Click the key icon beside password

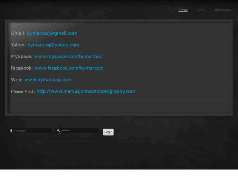click(x=59, y=131)
